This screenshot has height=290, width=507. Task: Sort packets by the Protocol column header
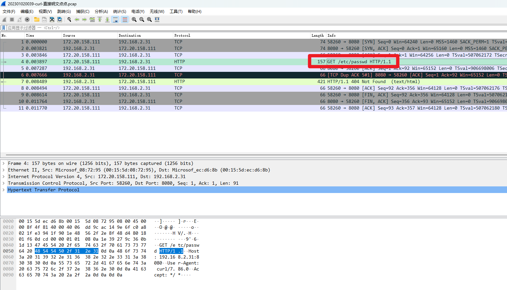click(242, 35)
